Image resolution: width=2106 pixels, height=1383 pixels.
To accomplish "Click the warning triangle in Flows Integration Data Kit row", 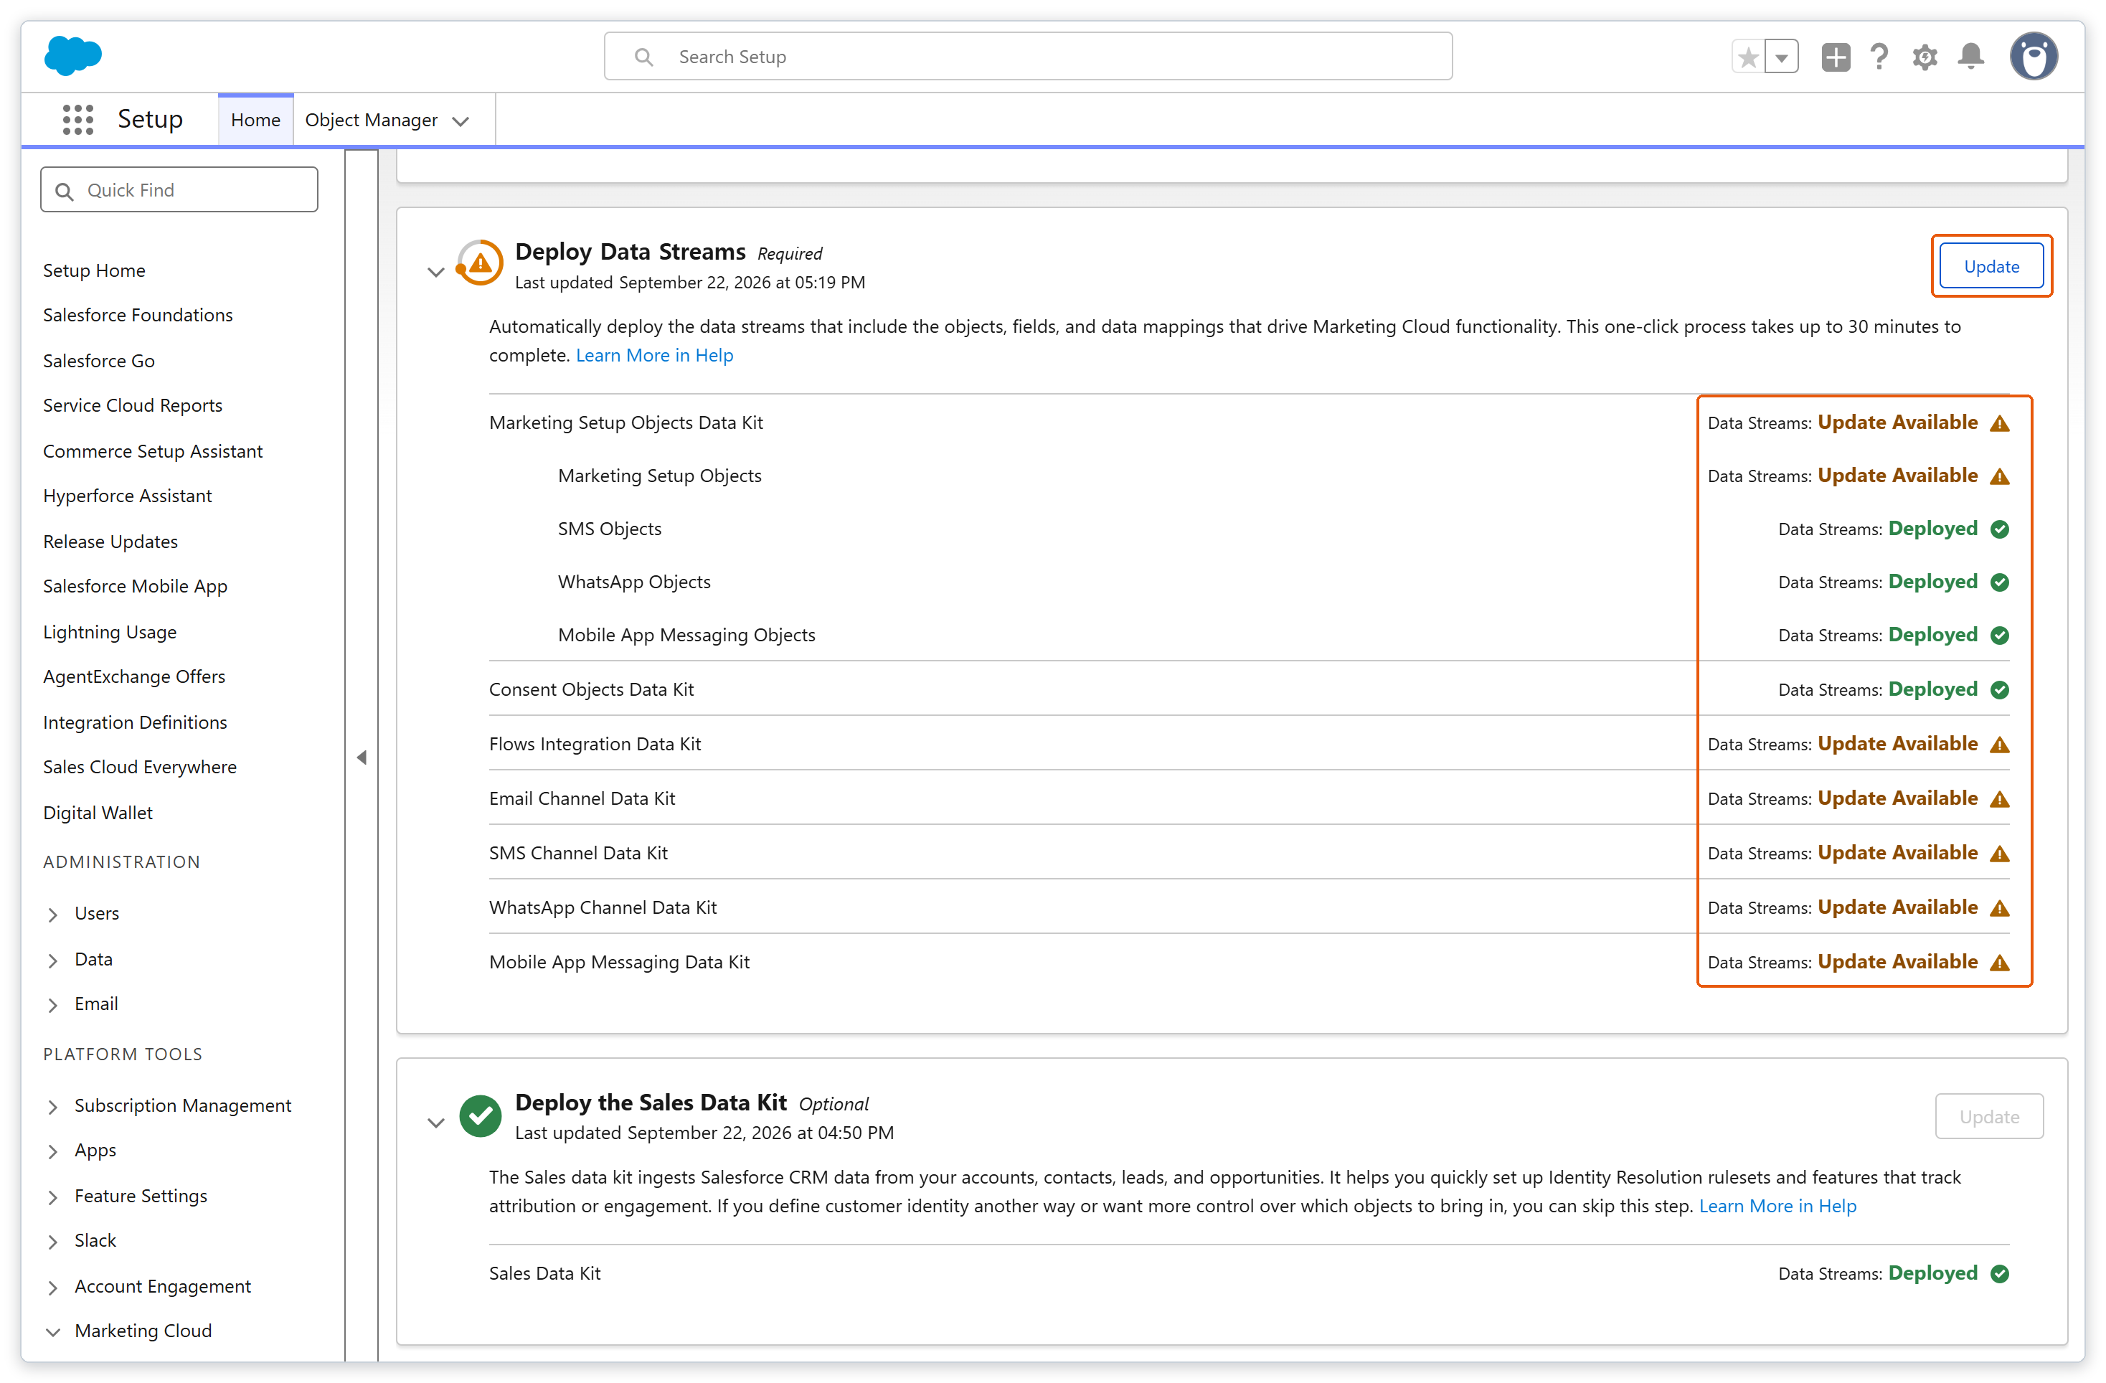I will pos(1999,745).
